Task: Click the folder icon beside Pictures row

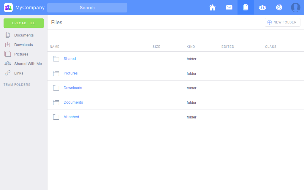Action: pyautogui.click(x=56, y=73)
